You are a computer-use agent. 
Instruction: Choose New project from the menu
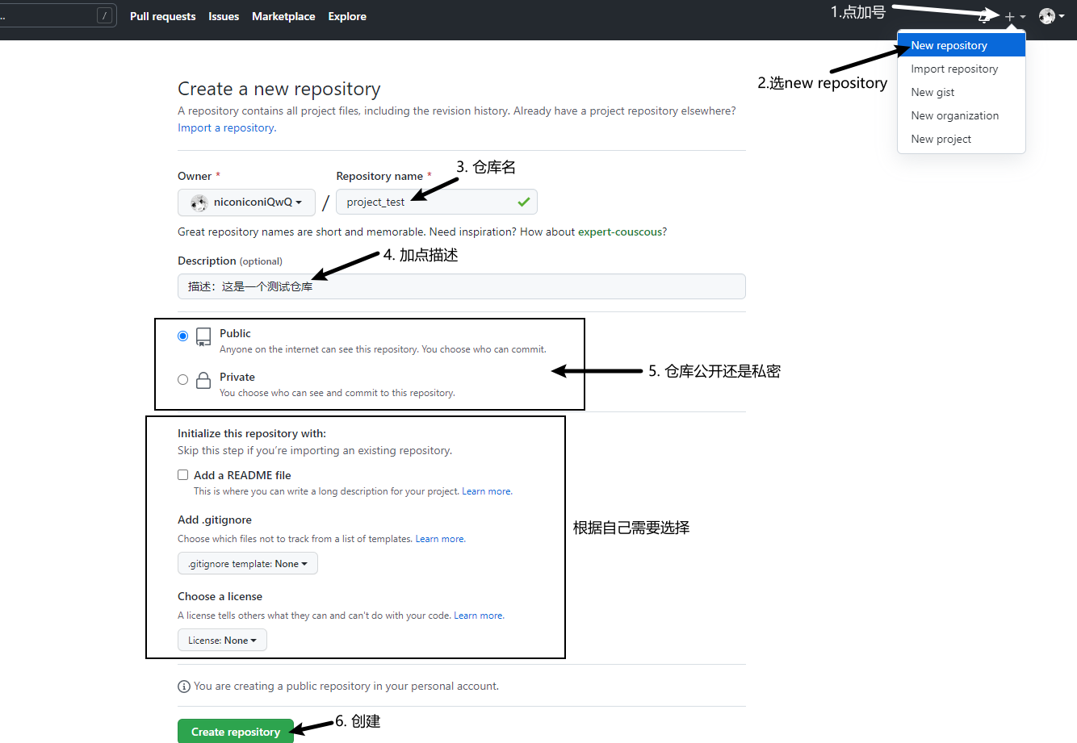tap(962, 139)
